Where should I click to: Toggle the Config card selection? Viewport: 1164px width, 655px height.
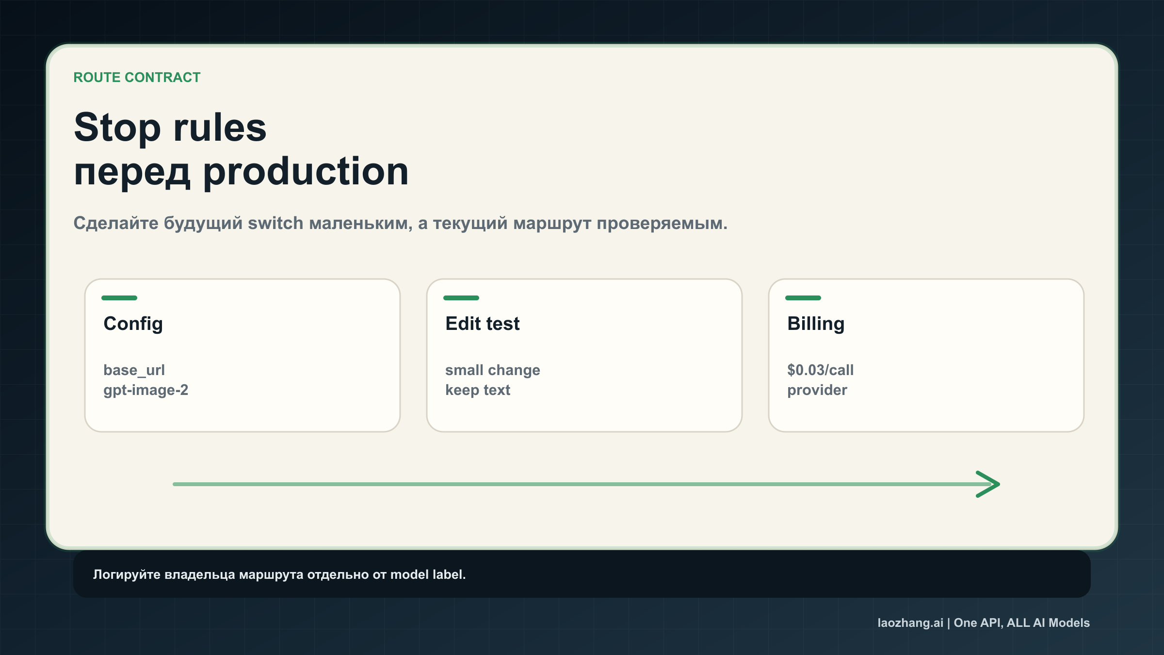pyautogui.click(x=242, y=354)
